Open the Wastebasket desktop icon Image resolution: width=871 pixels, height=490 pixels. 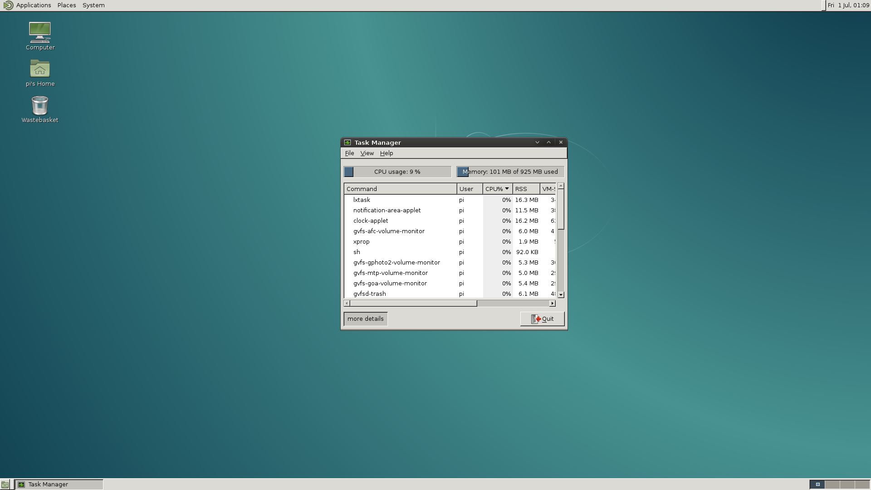pyautogui.click(x=40, y=109)
